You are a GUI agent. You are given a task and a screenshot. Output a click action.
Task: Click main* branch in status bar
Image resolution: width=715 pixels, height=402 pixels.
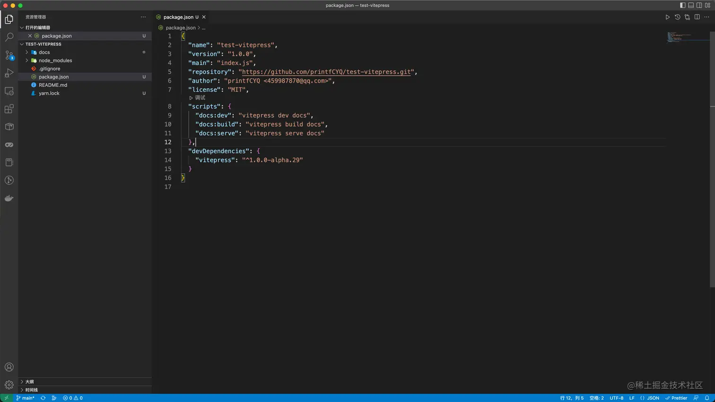tap(25, 398)
